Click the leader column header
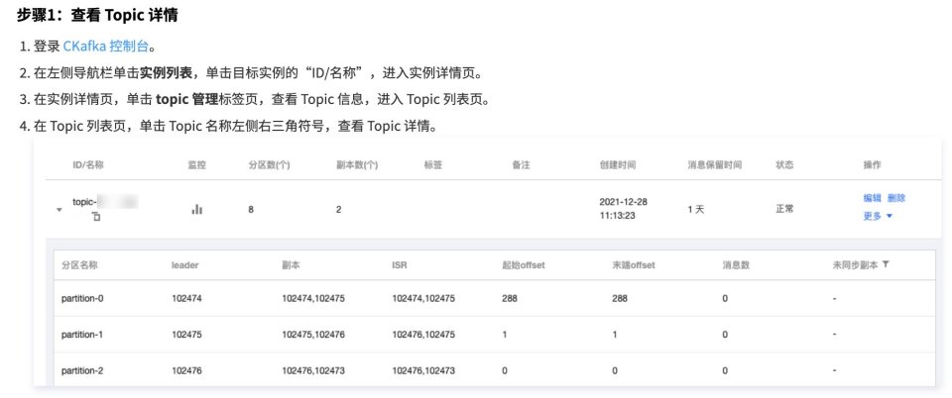 185,265
